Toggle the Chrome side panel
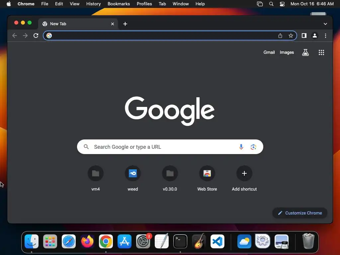 304,36
